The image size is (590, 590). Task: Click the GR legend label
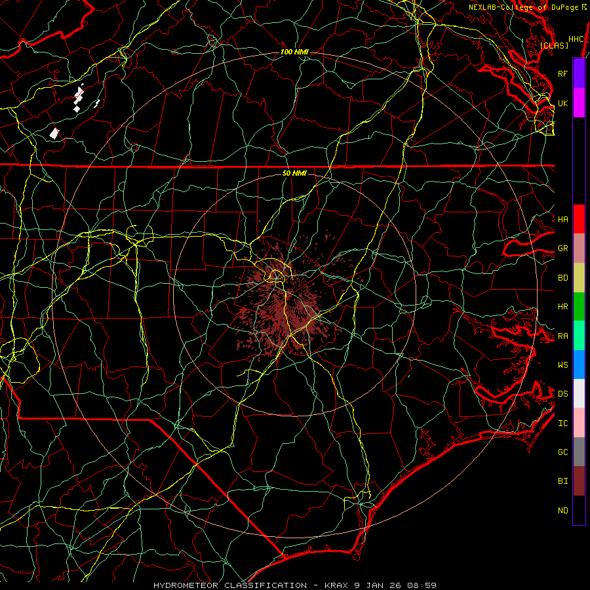(x=562, y=248)
